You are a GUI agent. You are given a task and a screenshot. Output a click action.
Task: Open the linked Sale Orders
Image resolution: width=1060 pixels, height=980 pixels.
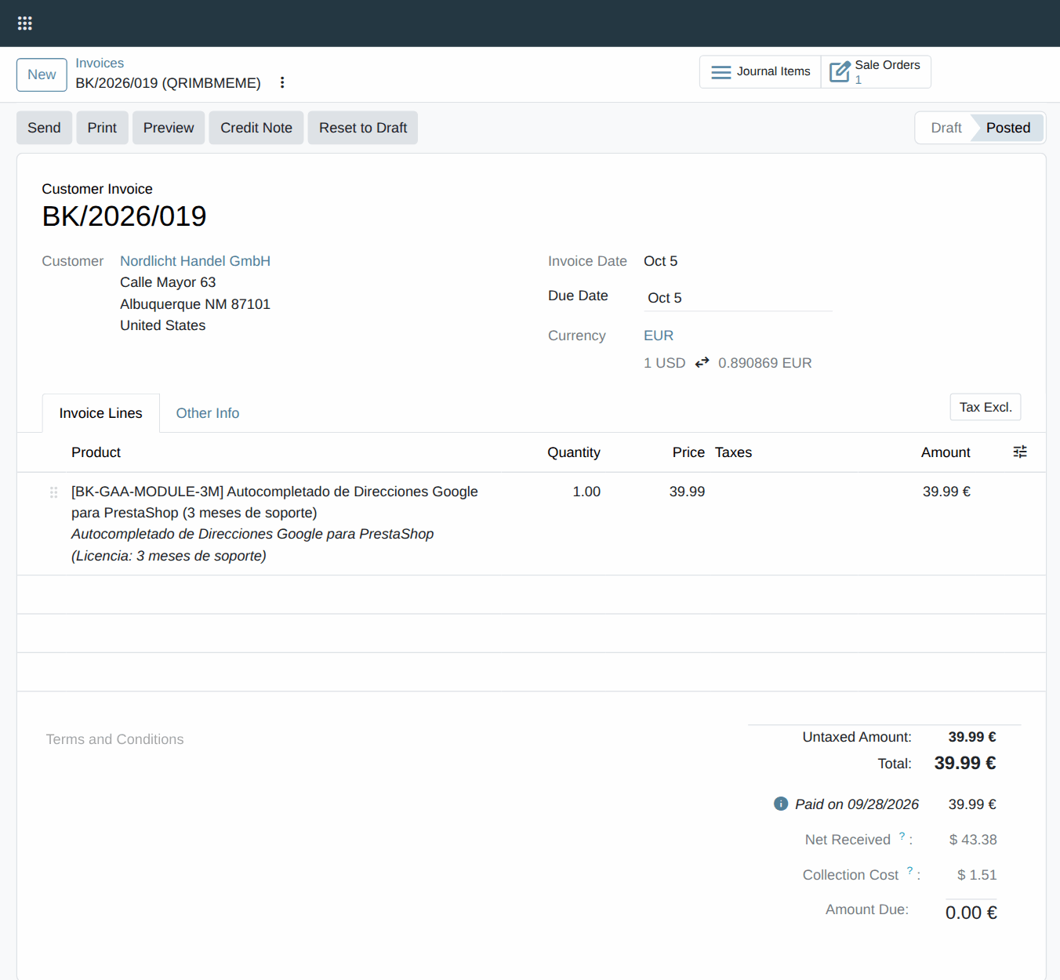click(876, 72)
